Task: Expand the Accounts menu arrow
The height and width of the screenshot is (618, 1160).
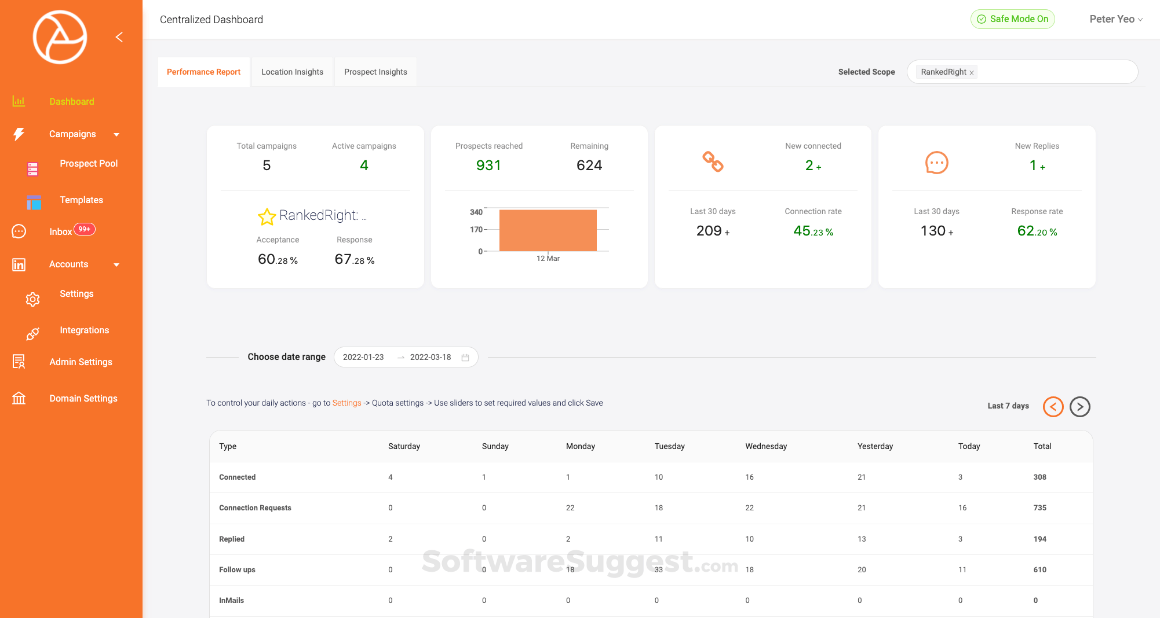Action: pos(116,264)
